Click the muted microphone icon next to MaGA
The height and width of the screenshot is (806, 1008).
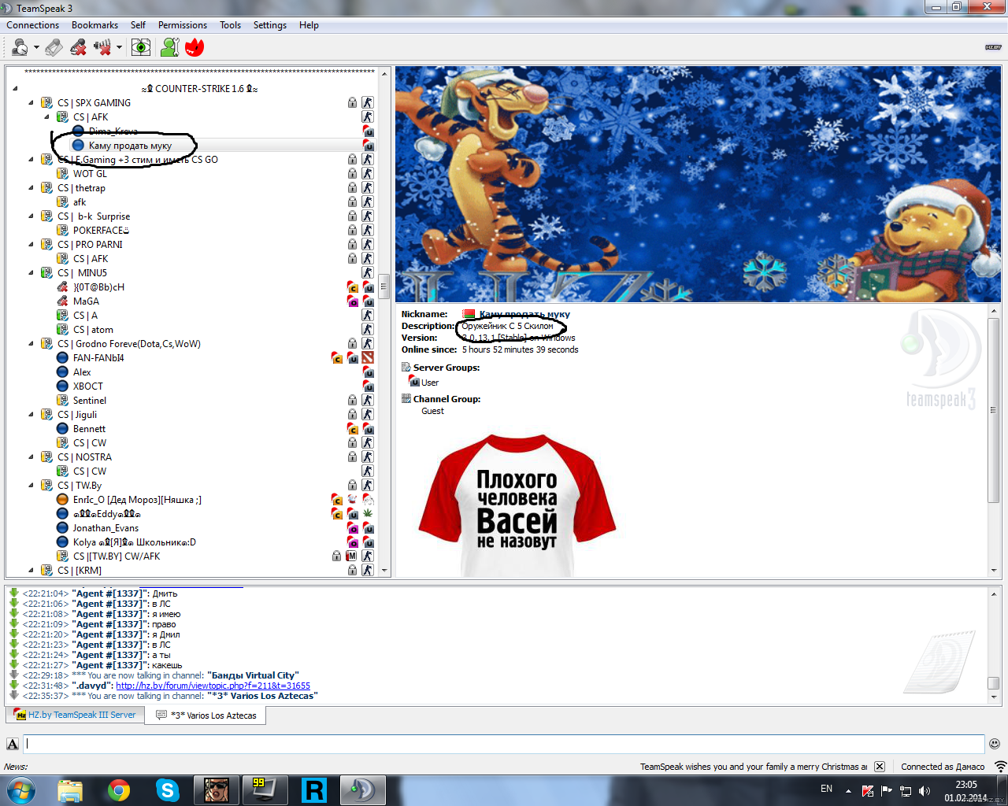[x=63, y=301]
